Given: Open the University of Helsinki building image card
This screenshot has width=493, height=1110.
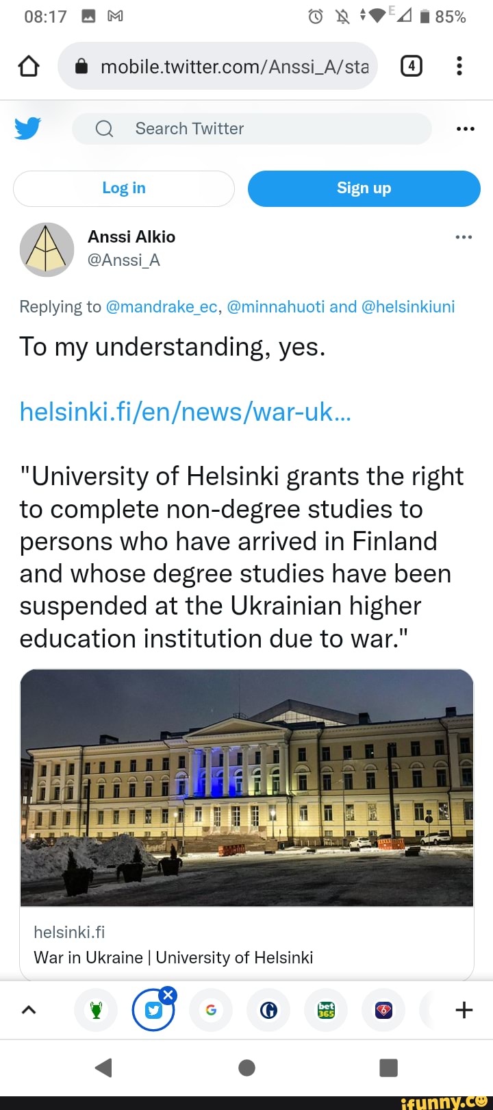Looking at the screenshot, I should (246, 788).
